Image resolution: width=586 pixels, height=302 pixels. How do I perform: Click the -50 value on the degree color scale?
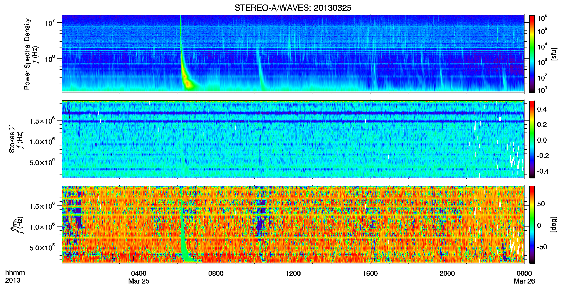[543, 247]
